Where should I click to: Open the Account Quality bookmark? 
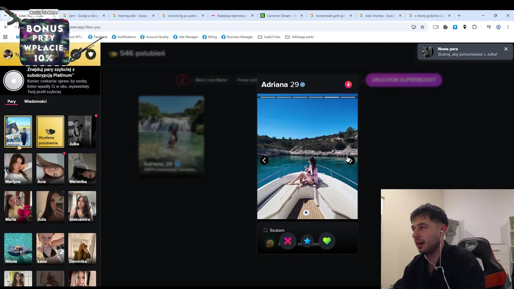point(154,37)
